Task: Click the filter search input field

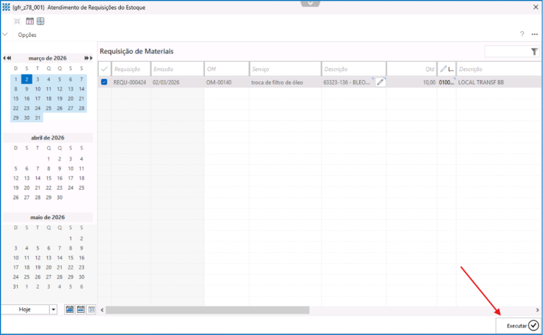Action: point(506,52)
